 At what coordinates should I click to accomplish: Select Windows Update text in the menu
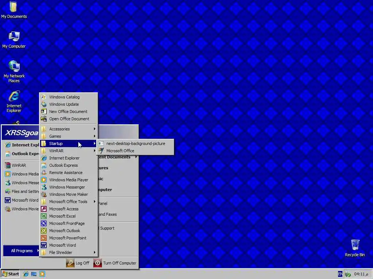[64, 104]
